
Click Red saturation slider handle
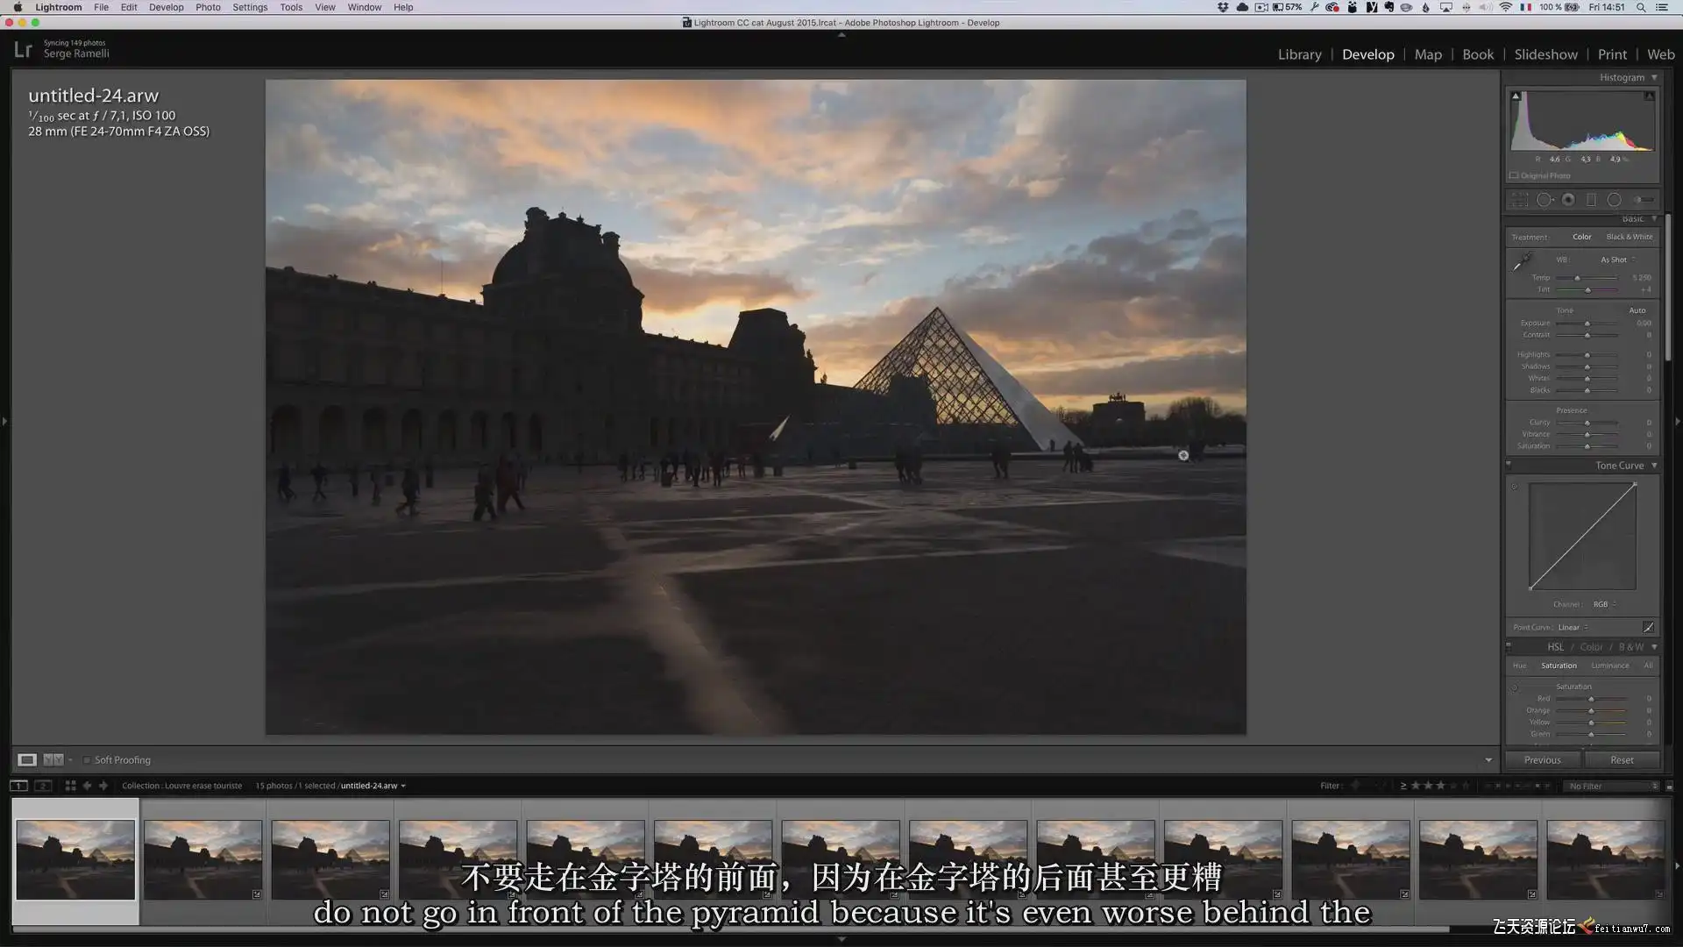[1591, 699]
